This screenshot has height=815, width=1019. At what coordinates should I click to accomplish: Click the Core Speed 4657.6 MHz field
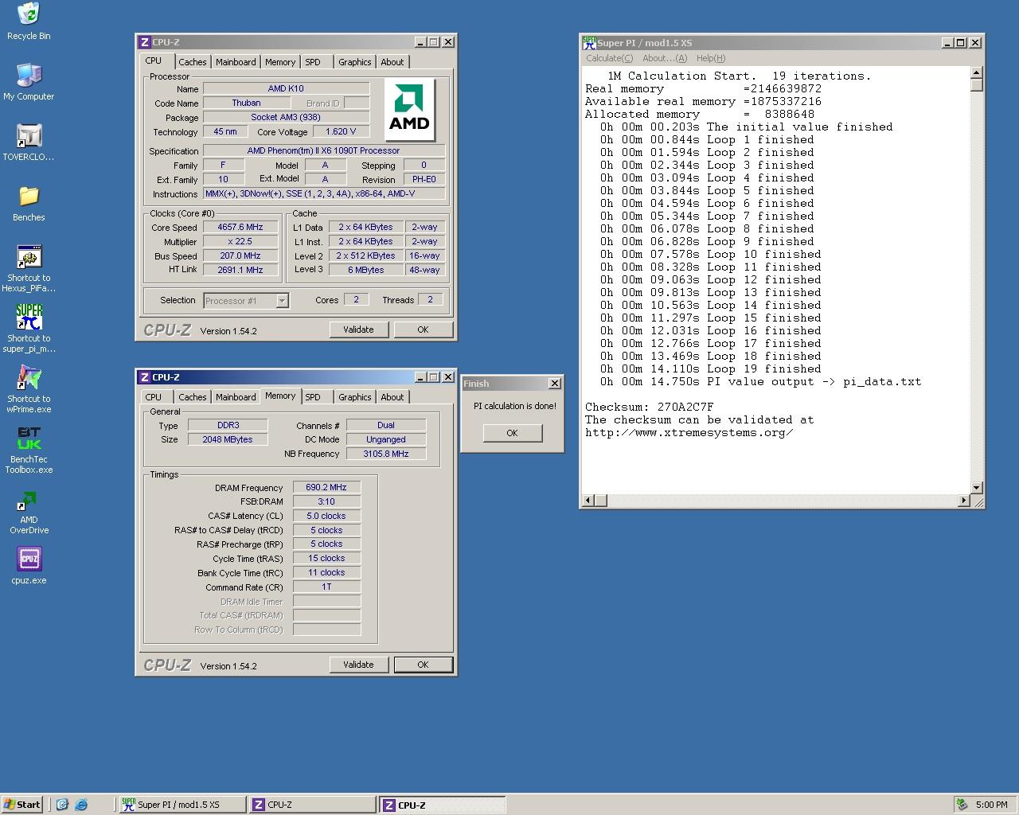(240, 228)
